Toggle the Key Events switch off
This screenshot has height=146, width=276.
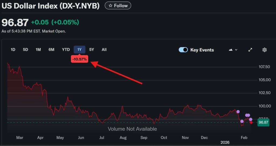coord(183,50)
